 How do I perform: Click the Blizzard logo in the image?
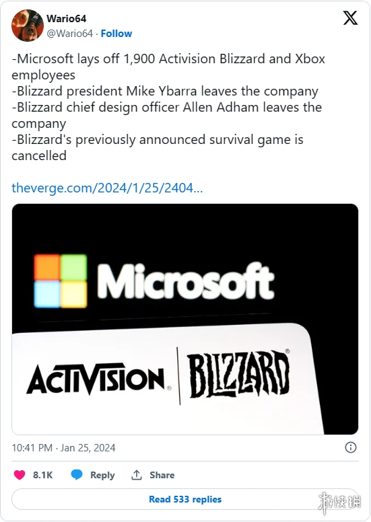tap(238, 373)
